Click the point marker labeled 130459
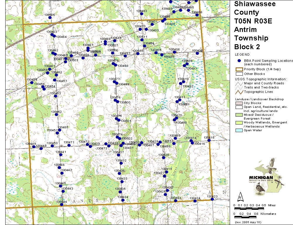This screenshot has width=293, height=225. (x=32, y=83)
